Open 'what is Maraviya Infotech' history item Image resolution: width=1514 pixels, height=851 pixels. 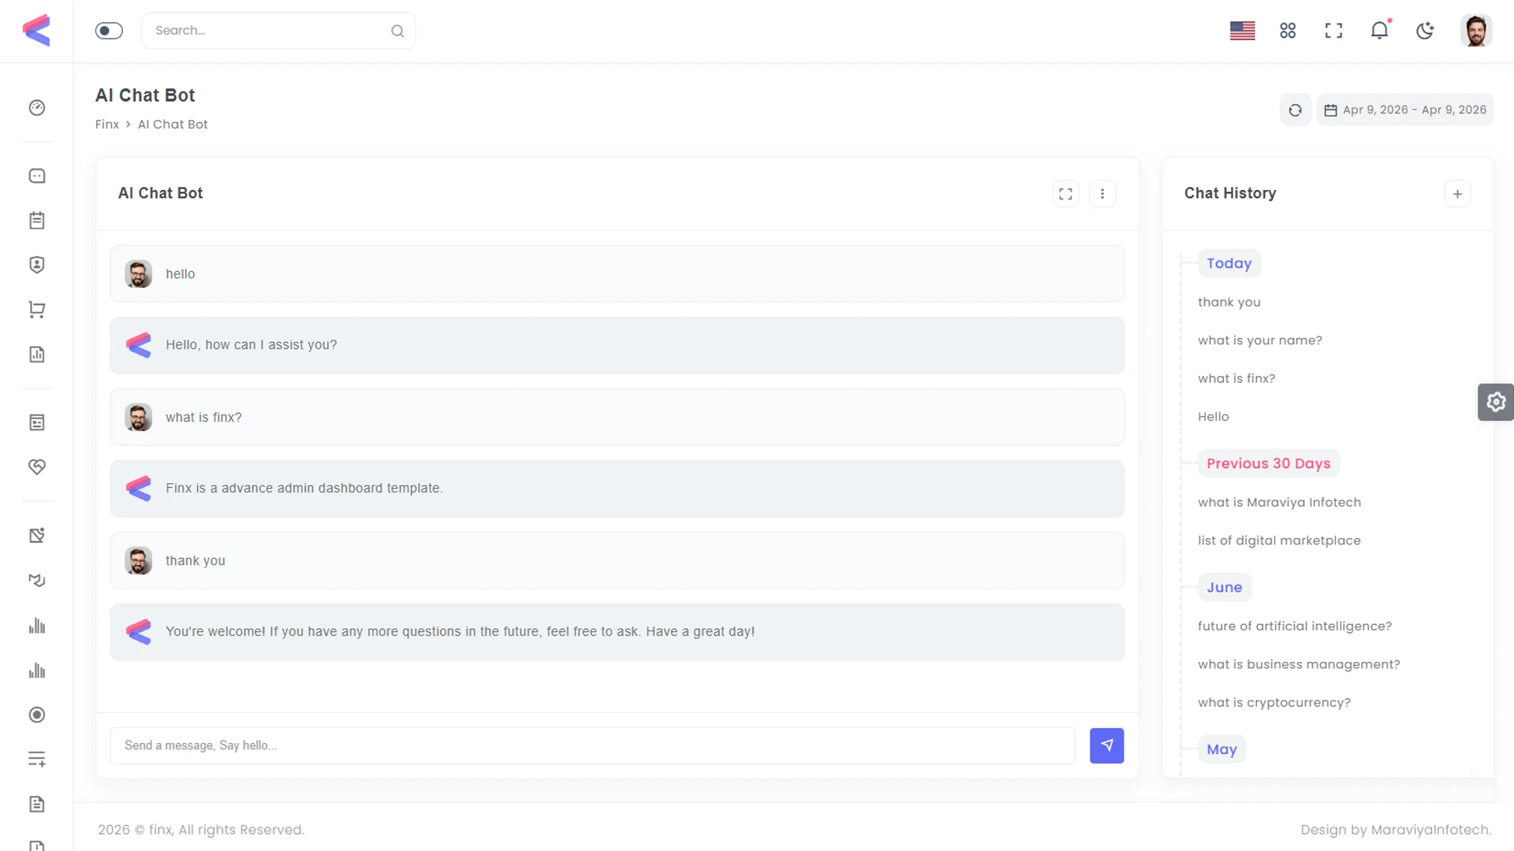click(x=1279, y=503)
